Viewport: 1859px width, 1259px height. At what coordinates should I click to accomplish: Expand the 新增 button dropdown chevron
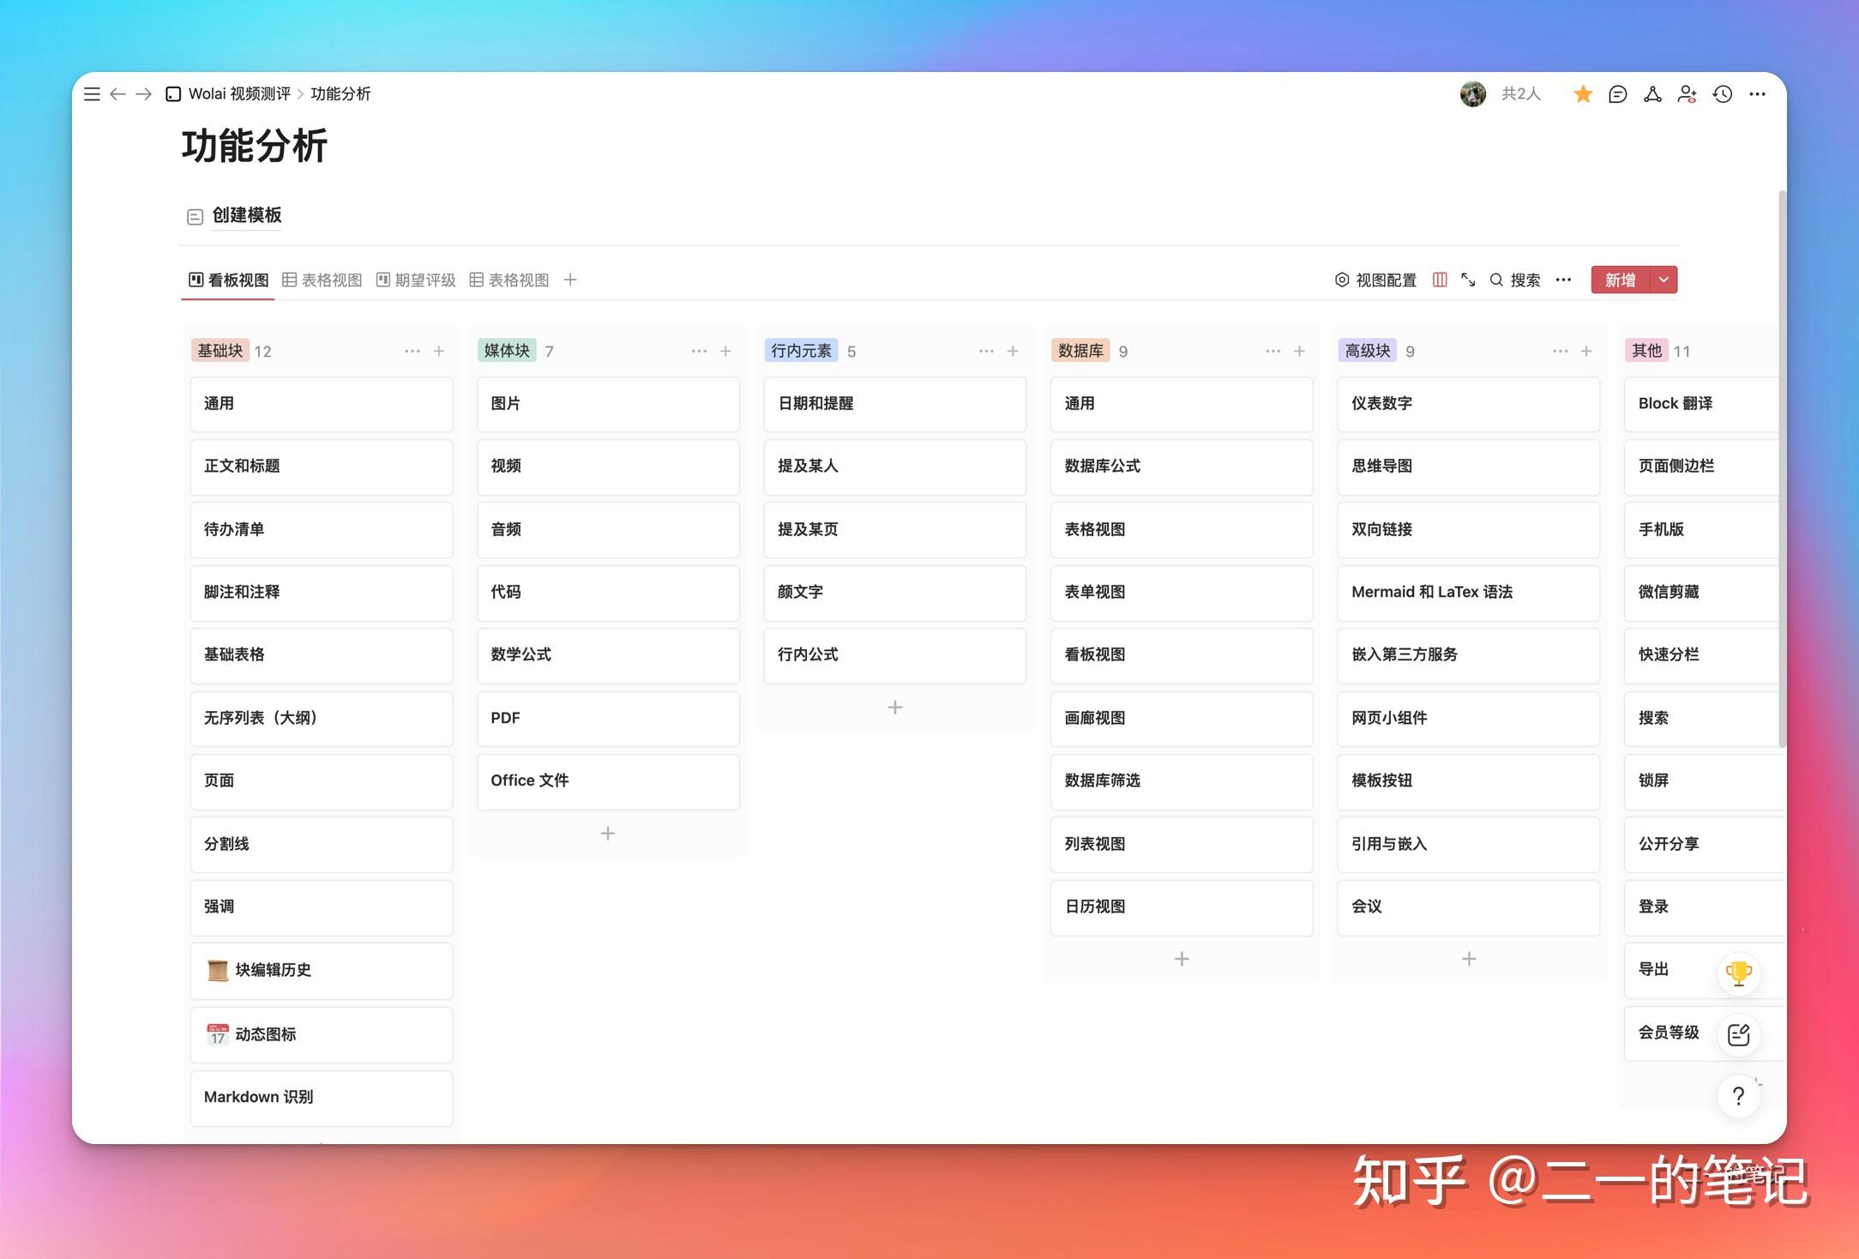(x=1663, y=280)
